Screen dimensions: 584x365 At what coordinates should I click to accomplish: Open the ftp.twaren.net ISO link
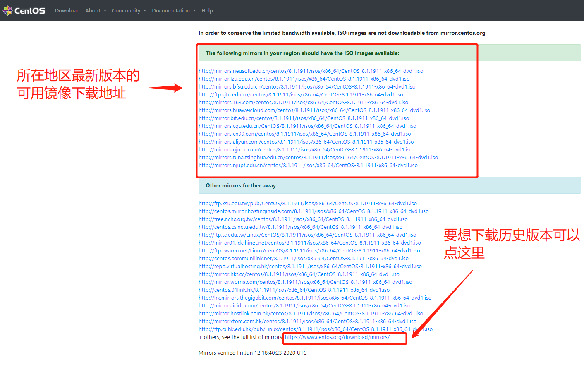pos(309,251)
